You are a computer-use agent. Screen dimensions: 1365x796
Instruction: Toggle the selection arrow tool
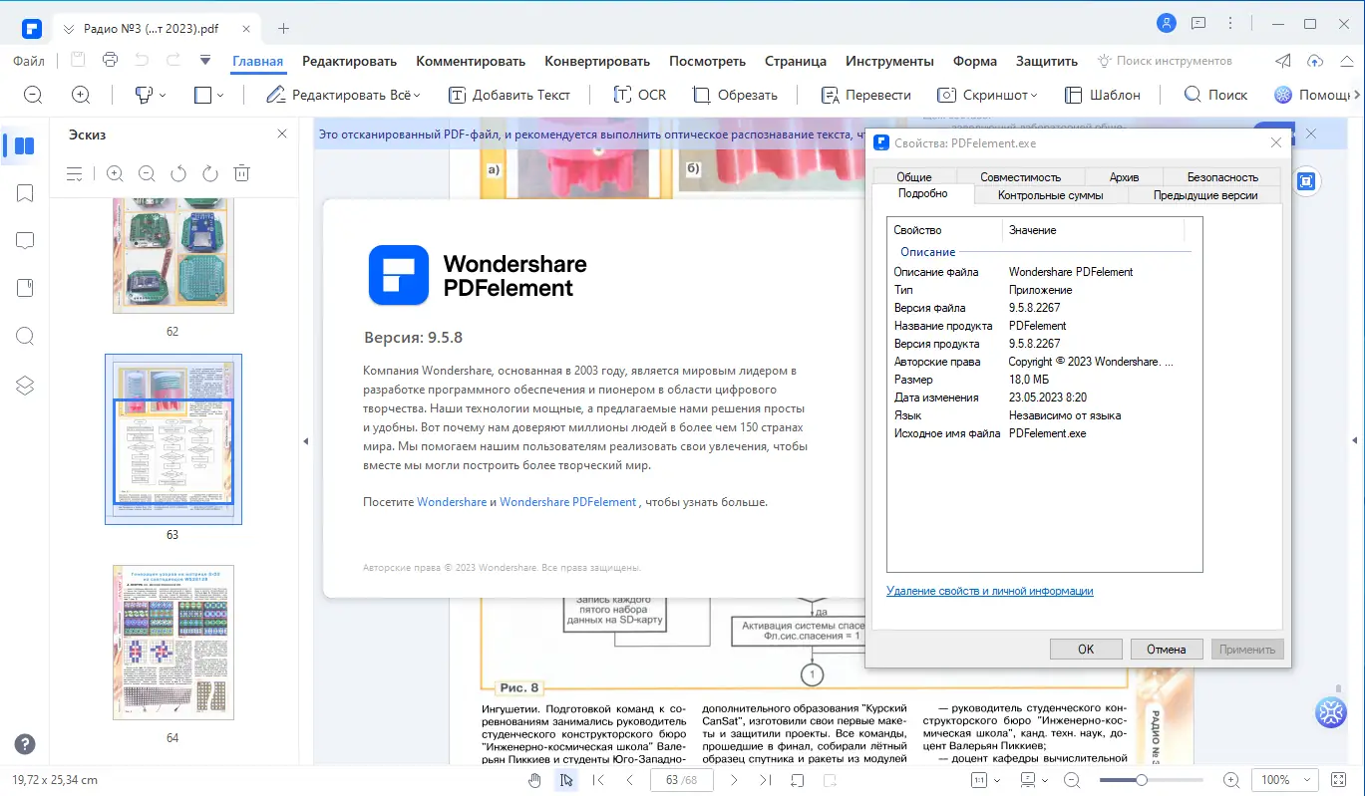point(566,780)
